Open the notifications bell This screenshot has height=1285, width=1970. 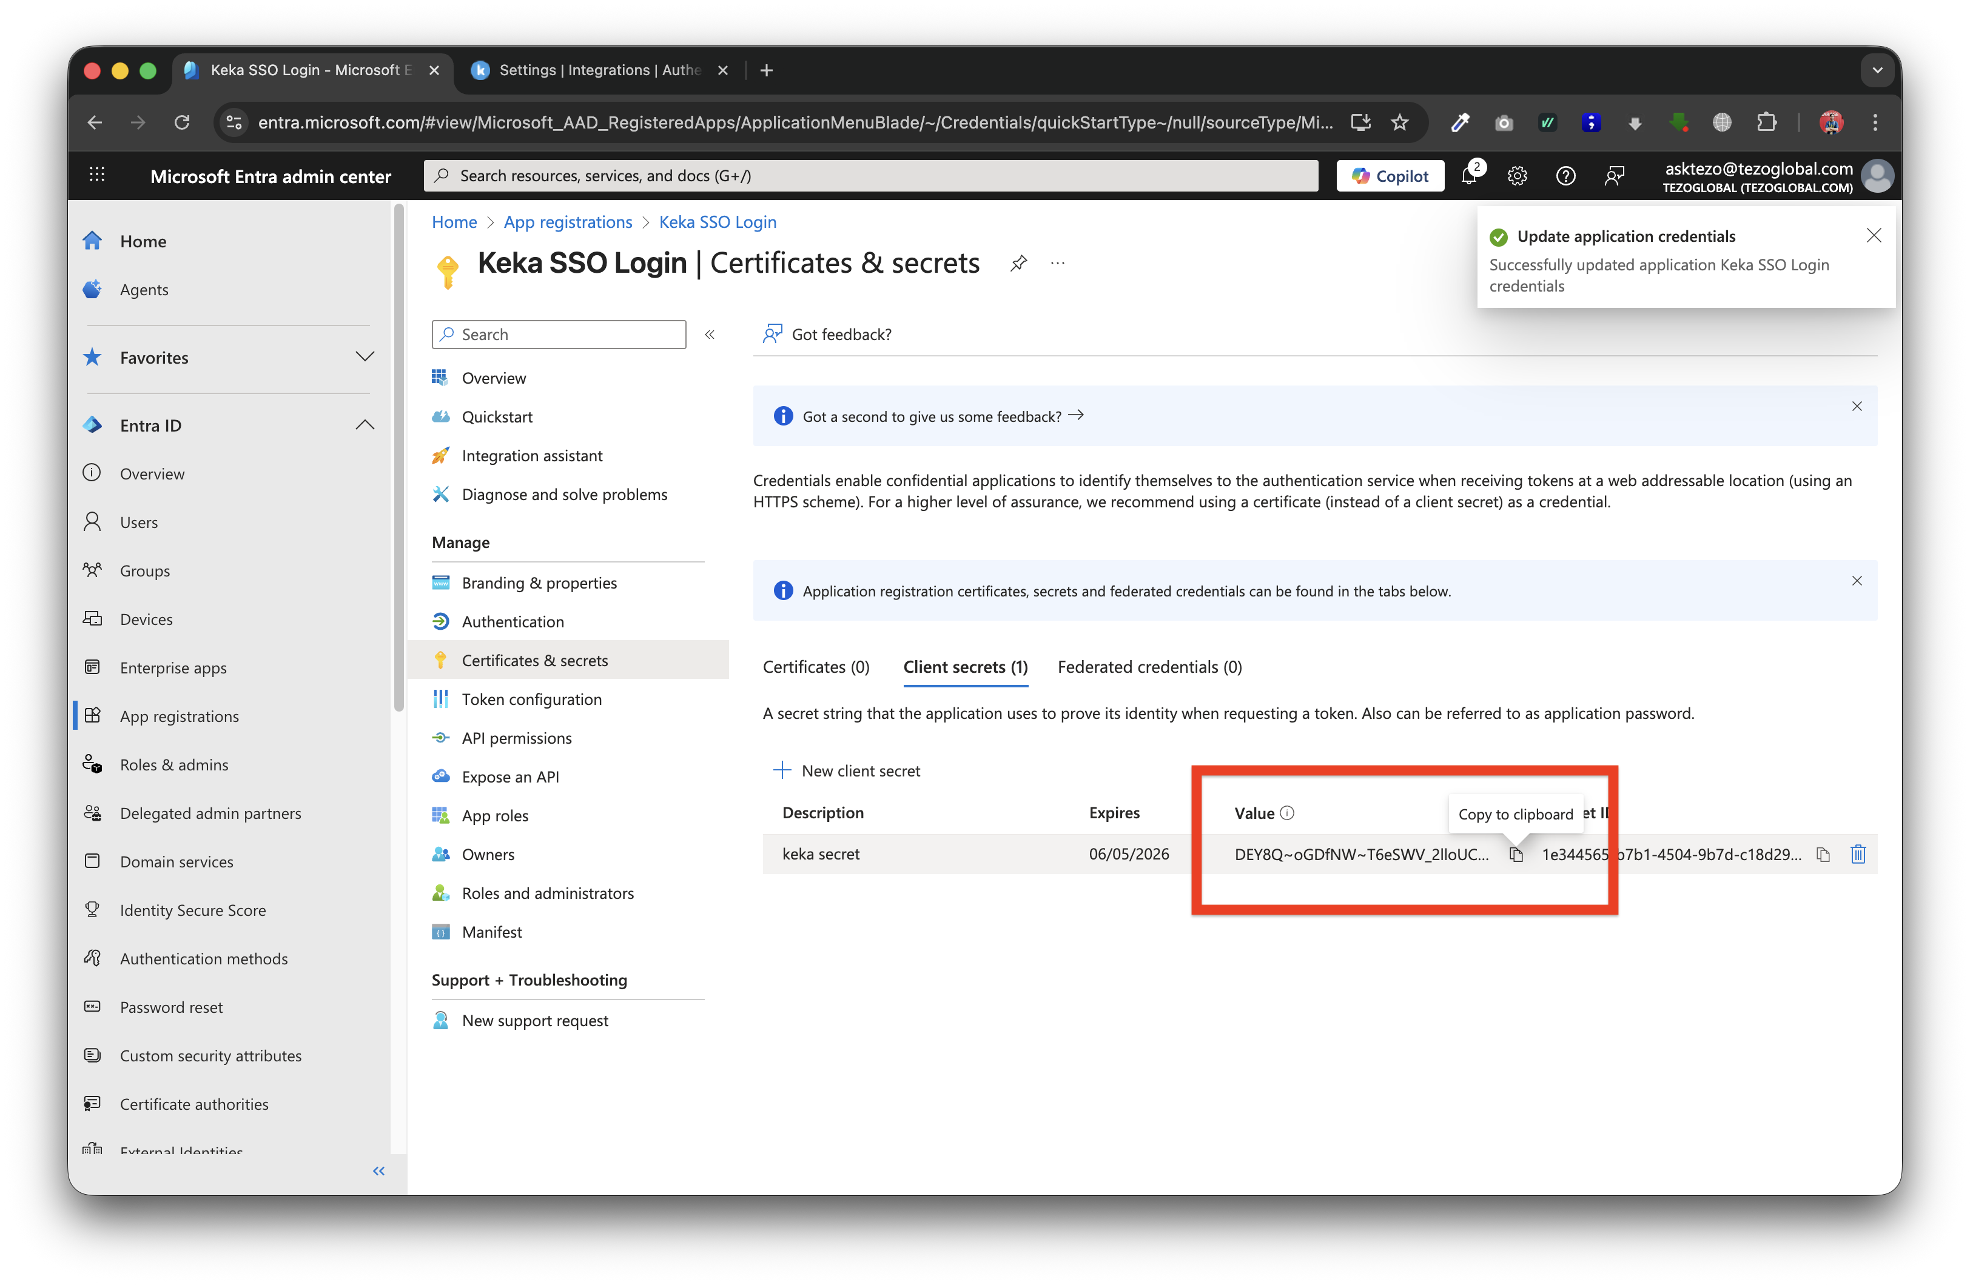point(1469,175)
